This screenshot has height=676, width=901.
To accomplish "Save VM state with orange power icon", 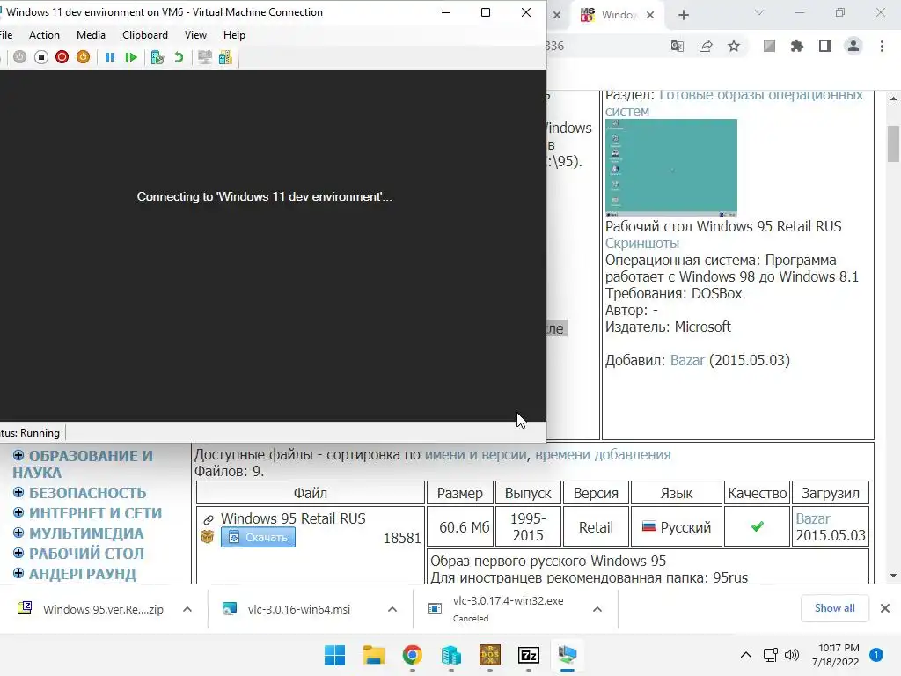I will coord(84,57).
